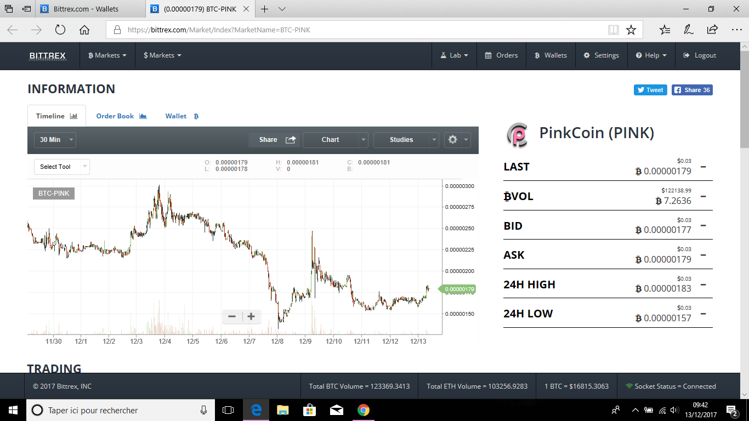Switch to the Wallet tab
This screenshot has width=749, height=421.
pos(182,116)
